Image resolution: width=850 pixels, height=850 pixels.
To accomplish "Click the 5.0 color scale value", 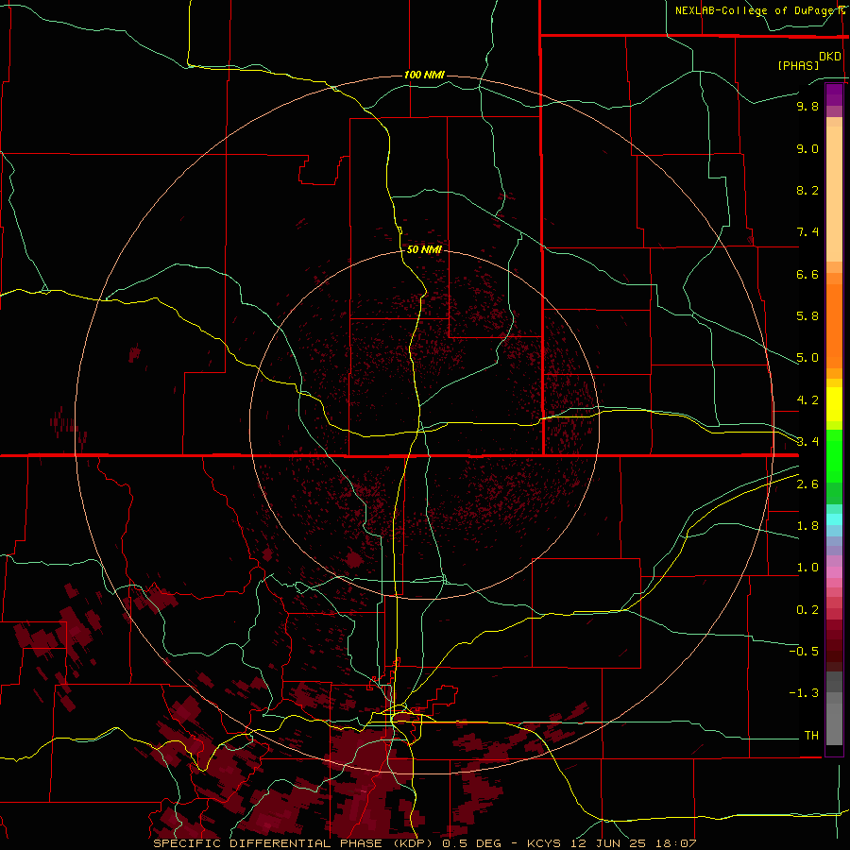I will pos(807,358).
